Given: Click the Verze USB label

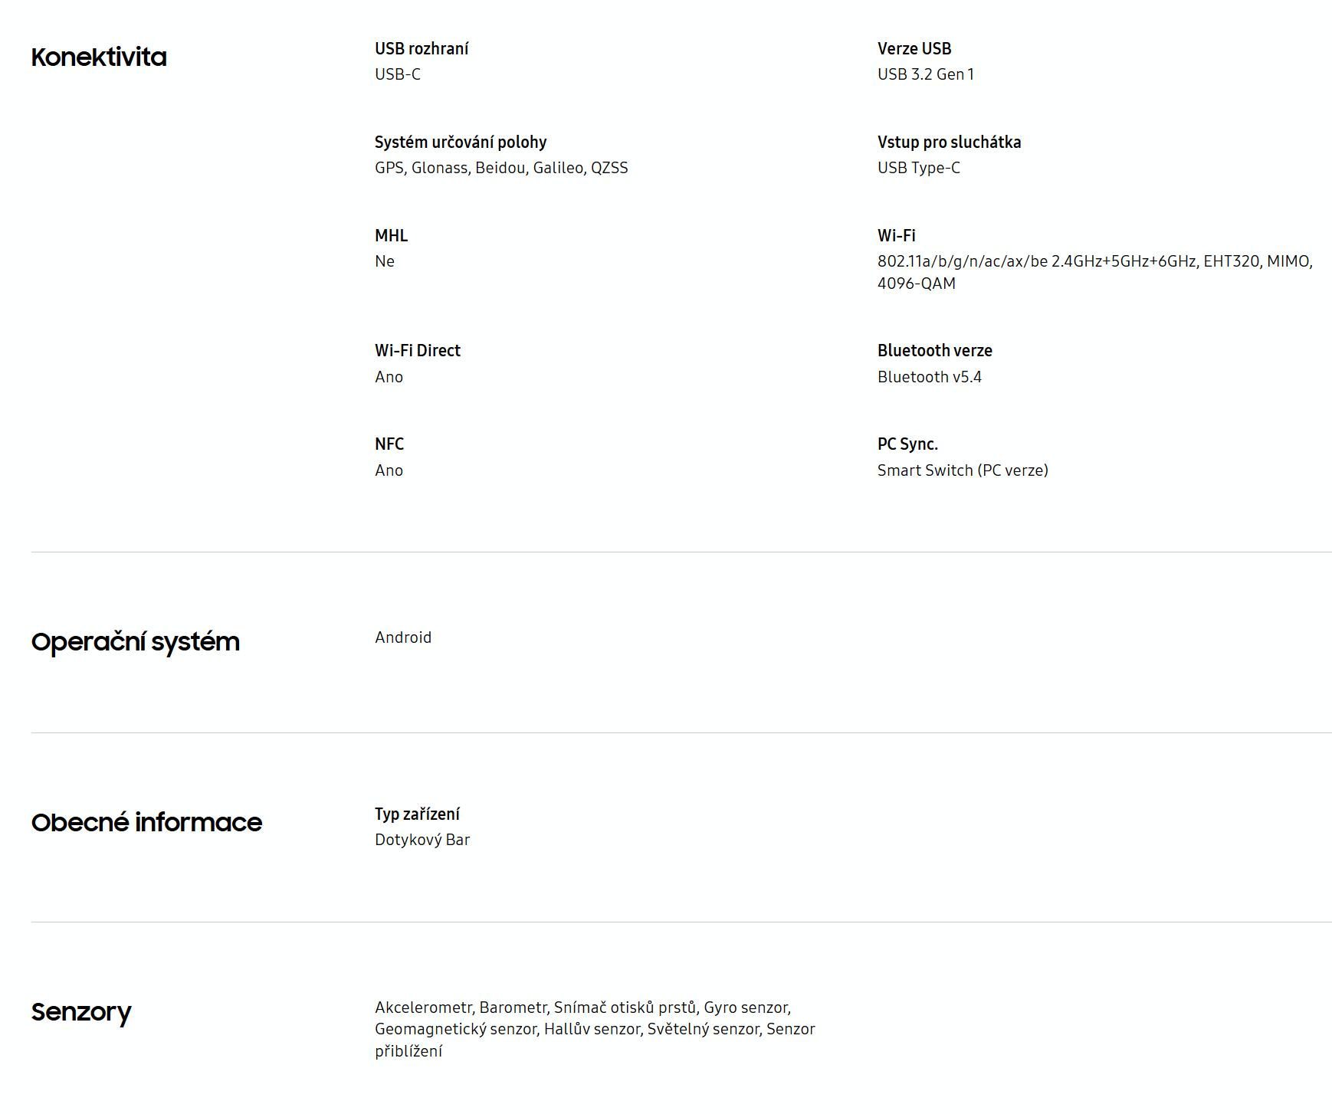Looking at the screenshot, I should click(x=914, y=48).
